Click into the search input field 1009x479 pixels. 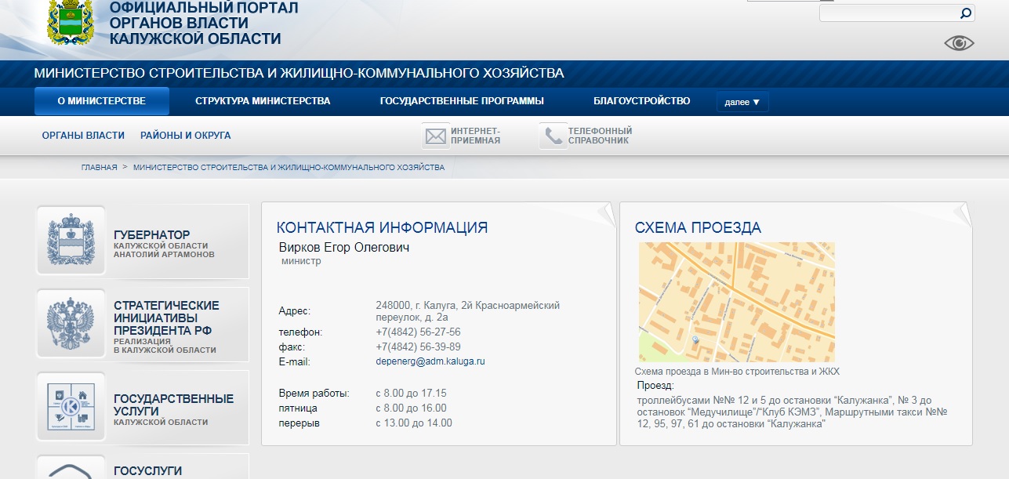(886, 13)
